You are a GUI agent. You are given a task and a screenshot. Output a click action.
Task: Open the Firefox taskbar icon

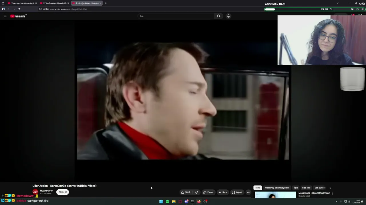click(199, 202)
